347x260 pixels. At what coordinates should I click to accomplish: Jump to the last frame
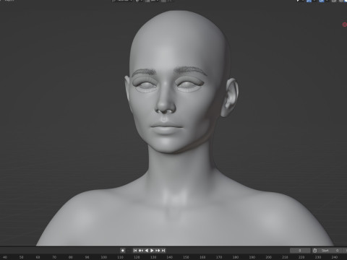tap(163, 251)
